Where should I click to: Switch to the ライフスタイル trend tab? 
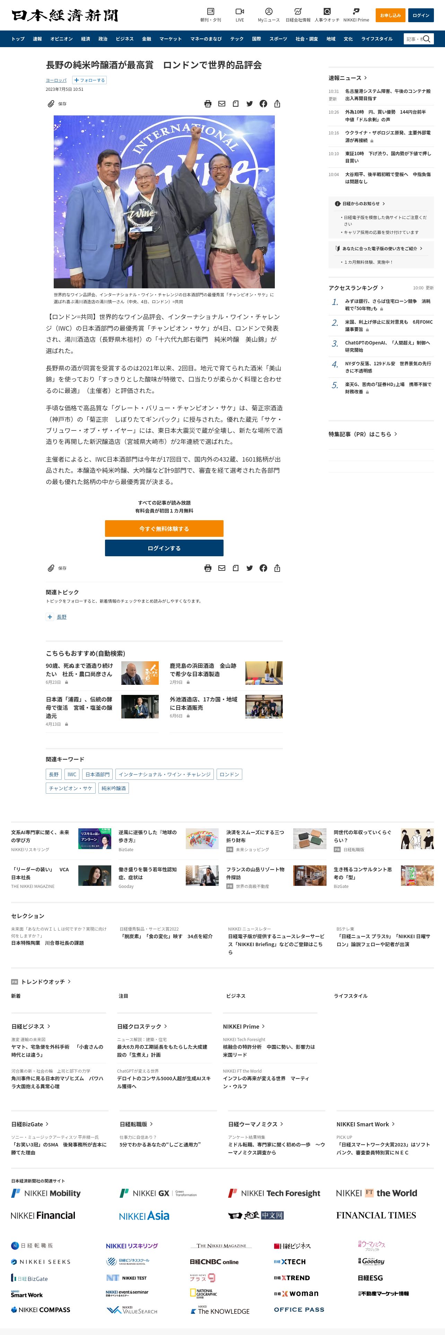click(x=351, y=996)
